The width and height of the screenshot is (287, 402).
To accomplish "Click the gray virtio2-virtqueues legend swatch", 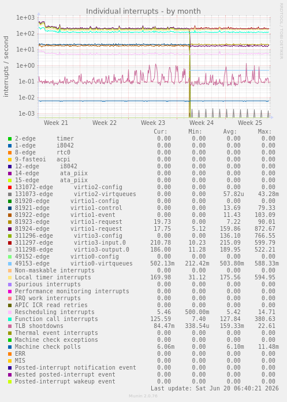I will (10, 194).
